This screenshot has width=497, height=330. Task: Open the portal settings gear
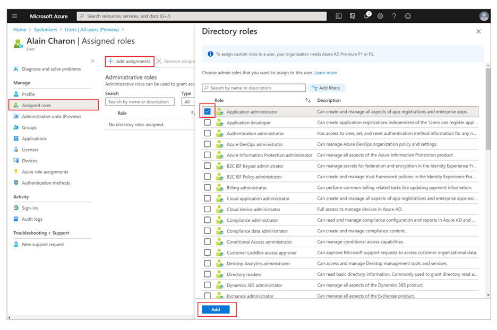click(x=380, y=16)
